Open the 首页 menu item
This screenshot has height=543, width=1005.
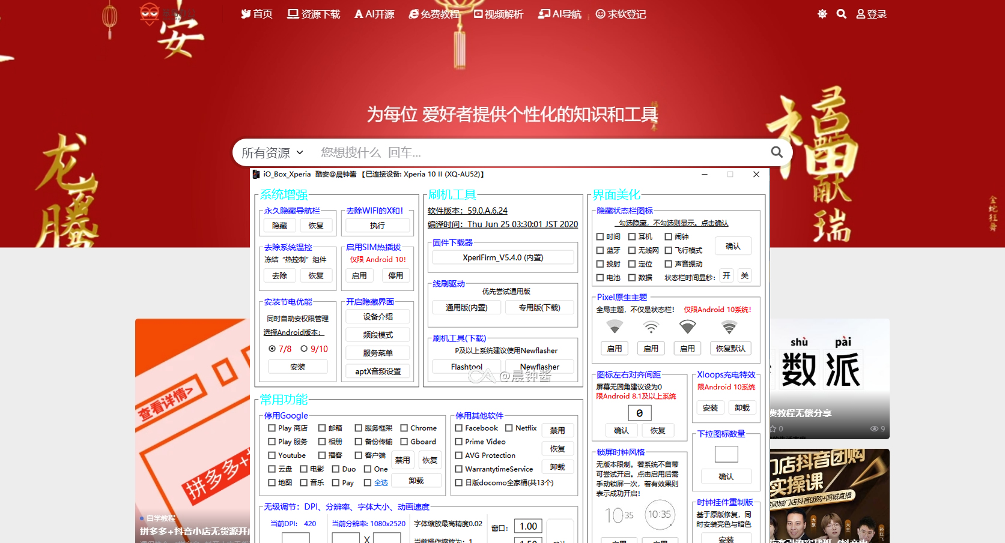tap(257, 14)
